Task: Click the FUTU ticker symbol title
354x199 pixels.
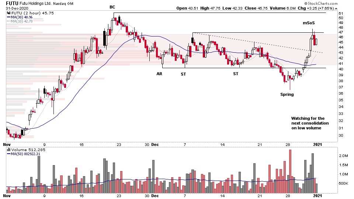Action: click(x=12, y=3)
